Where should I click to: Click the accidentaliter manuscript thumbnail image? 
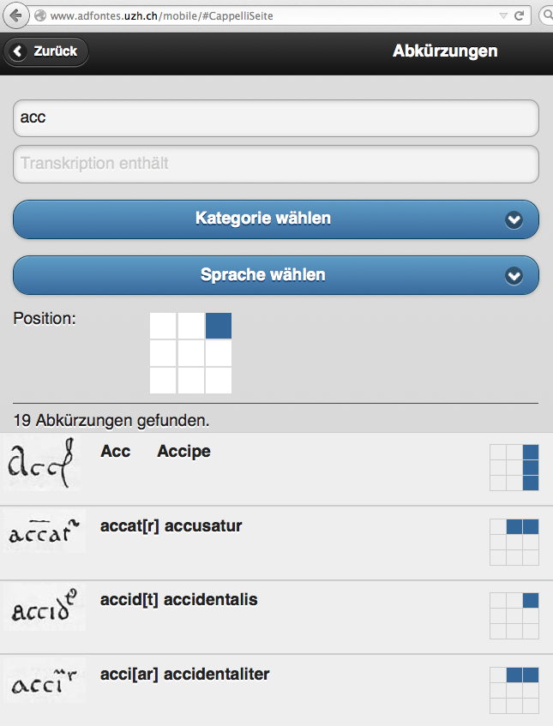pos(44,681)
